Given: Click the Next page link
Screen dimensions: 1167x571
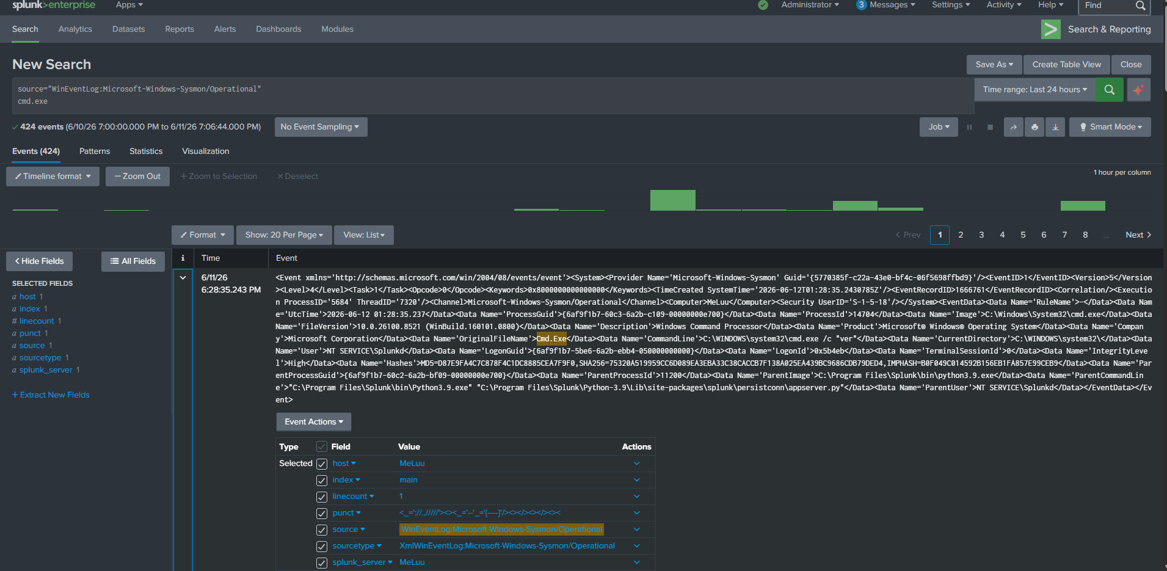Looking at the screenshot, I should pos(1138,235).
